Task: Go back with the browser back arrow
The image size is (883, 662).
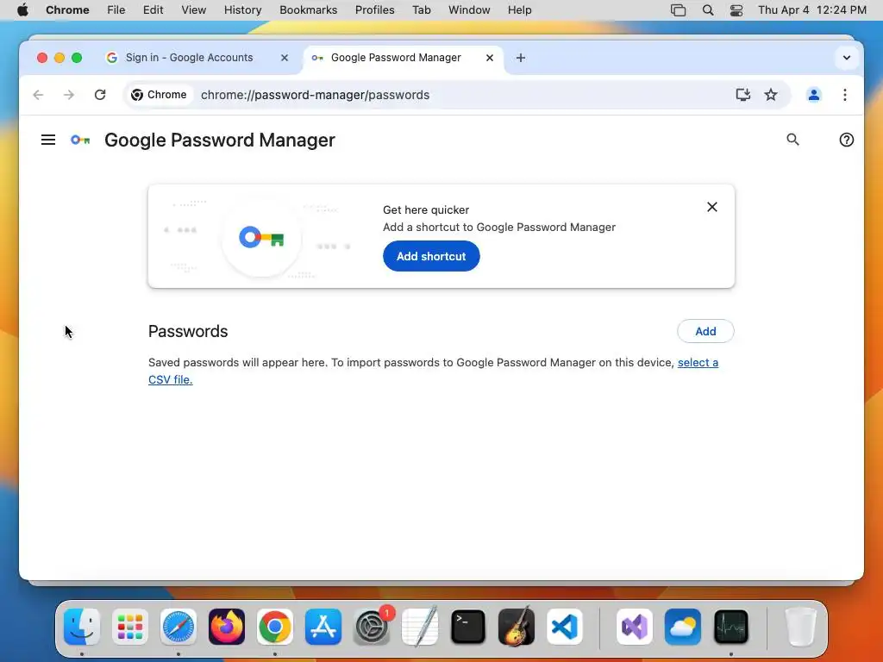Action: [38, 95]
